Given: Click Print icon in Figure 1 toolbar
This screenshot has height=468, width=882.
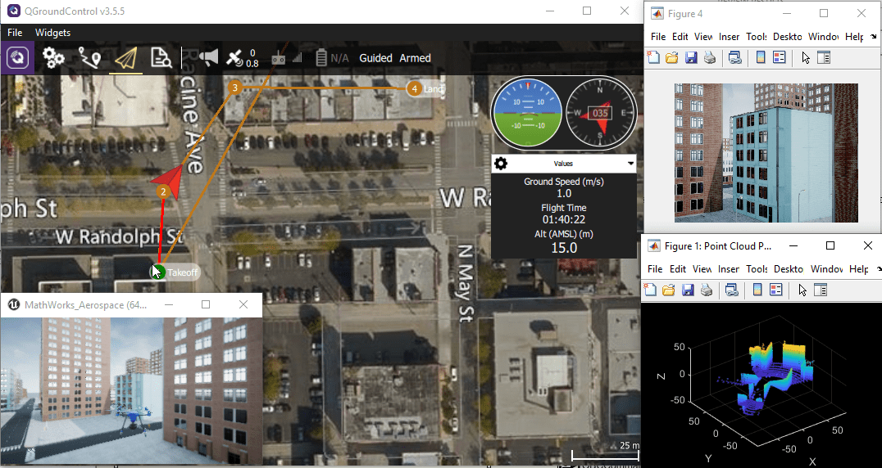Looking at the screenshot, I should tap(707, 290).
